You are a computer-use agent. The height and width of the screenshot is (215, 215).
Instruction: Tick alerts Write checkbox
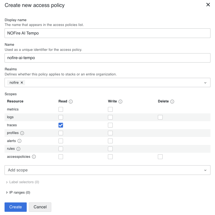110,141
